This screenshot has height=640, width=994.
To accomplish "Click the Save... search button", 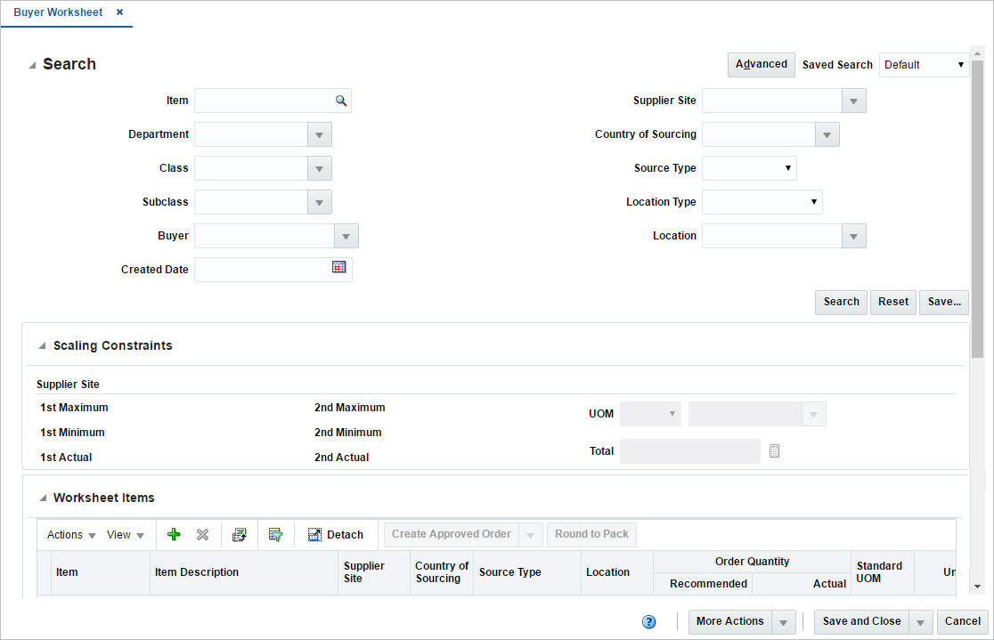I will click(x=944, y=303).
